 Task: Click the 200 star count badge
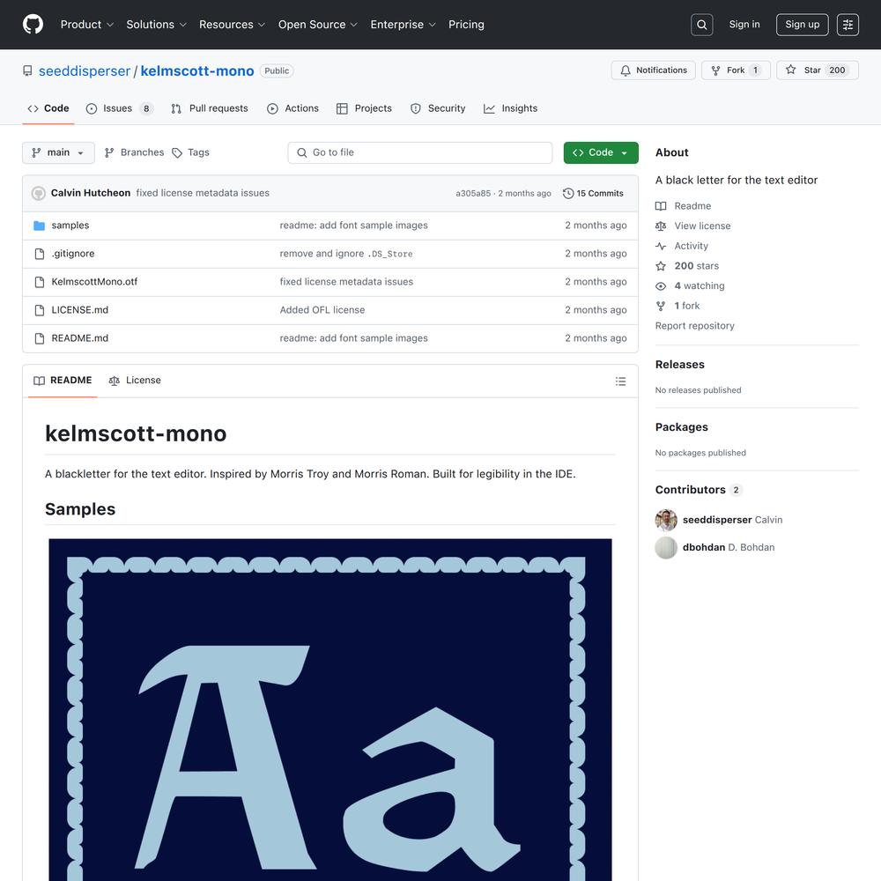click(x=837, y=70)
